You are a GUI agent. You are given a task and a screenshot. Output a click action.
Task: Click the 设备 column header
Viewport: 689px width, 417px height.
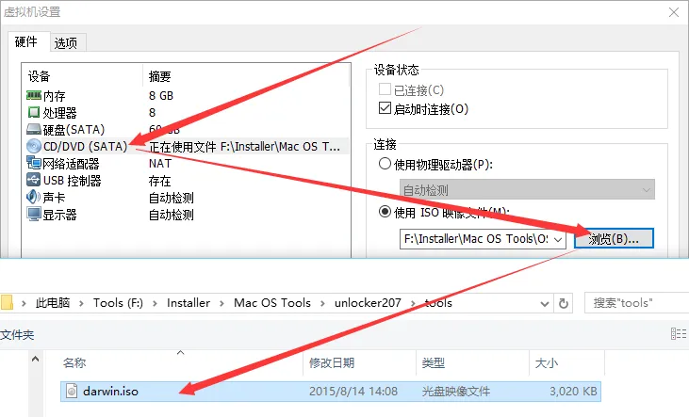39,76
